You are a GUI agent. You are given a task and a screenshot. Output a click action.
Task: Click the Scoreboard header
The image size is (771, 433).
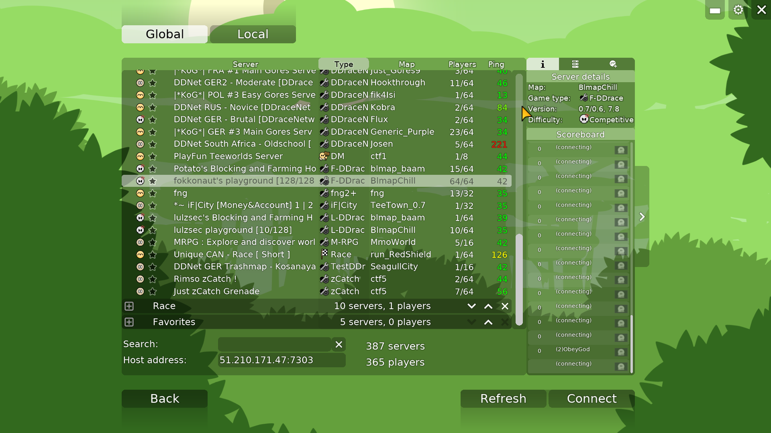click(580, 134)
